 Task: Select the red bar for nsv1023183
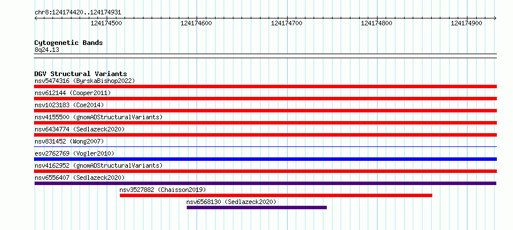click(265, 111)
